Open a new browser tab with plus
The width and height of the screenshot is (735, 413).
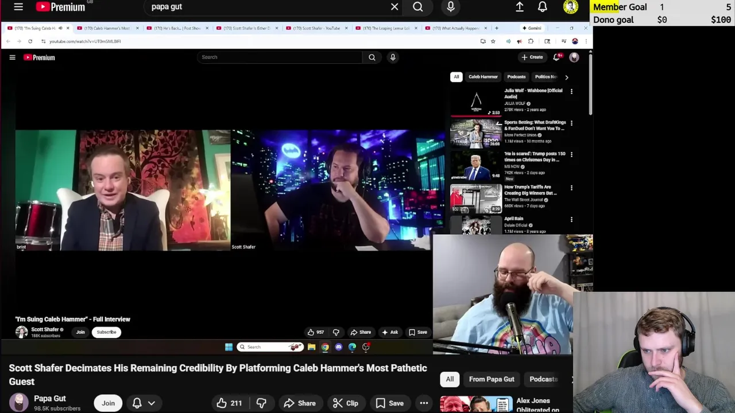(497, 28)
